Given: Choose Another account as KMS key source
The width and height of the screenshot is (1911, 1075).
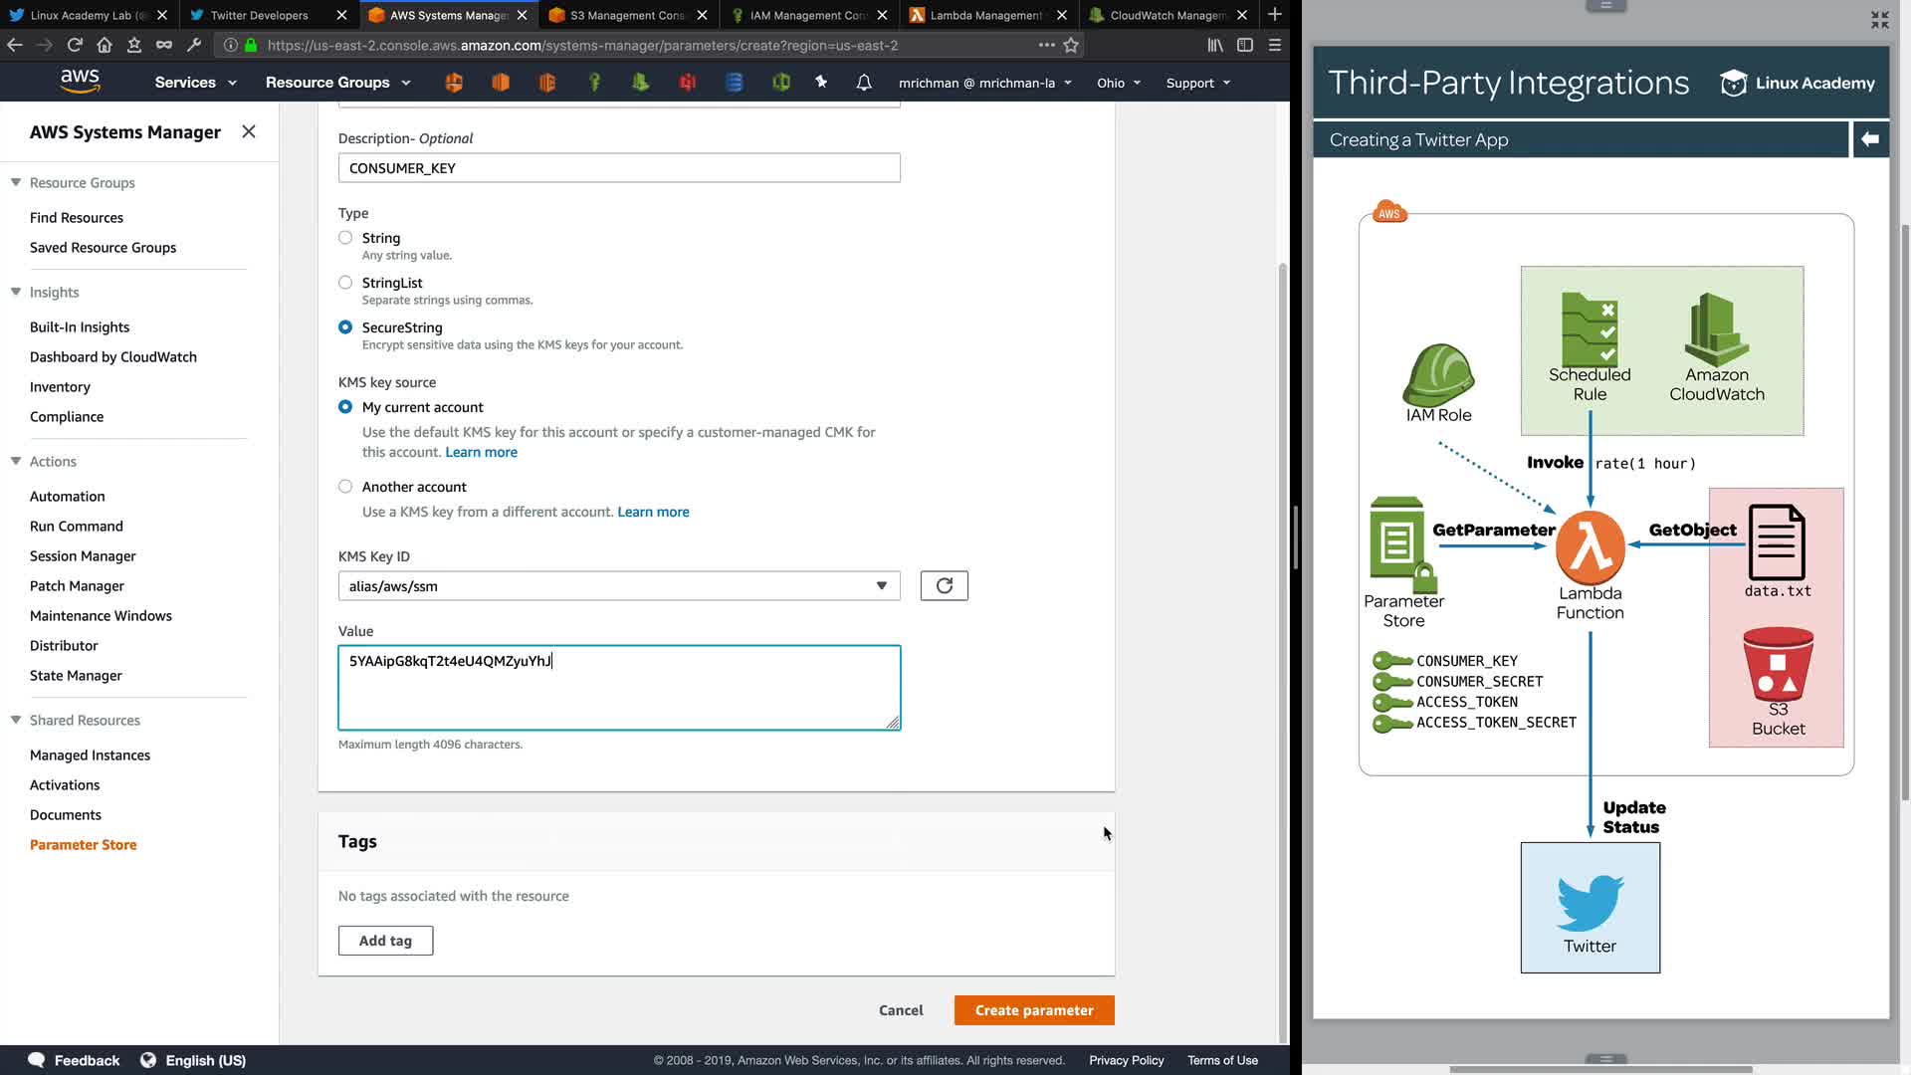Looking at the screenshot, I should click(x=345, y=487).
